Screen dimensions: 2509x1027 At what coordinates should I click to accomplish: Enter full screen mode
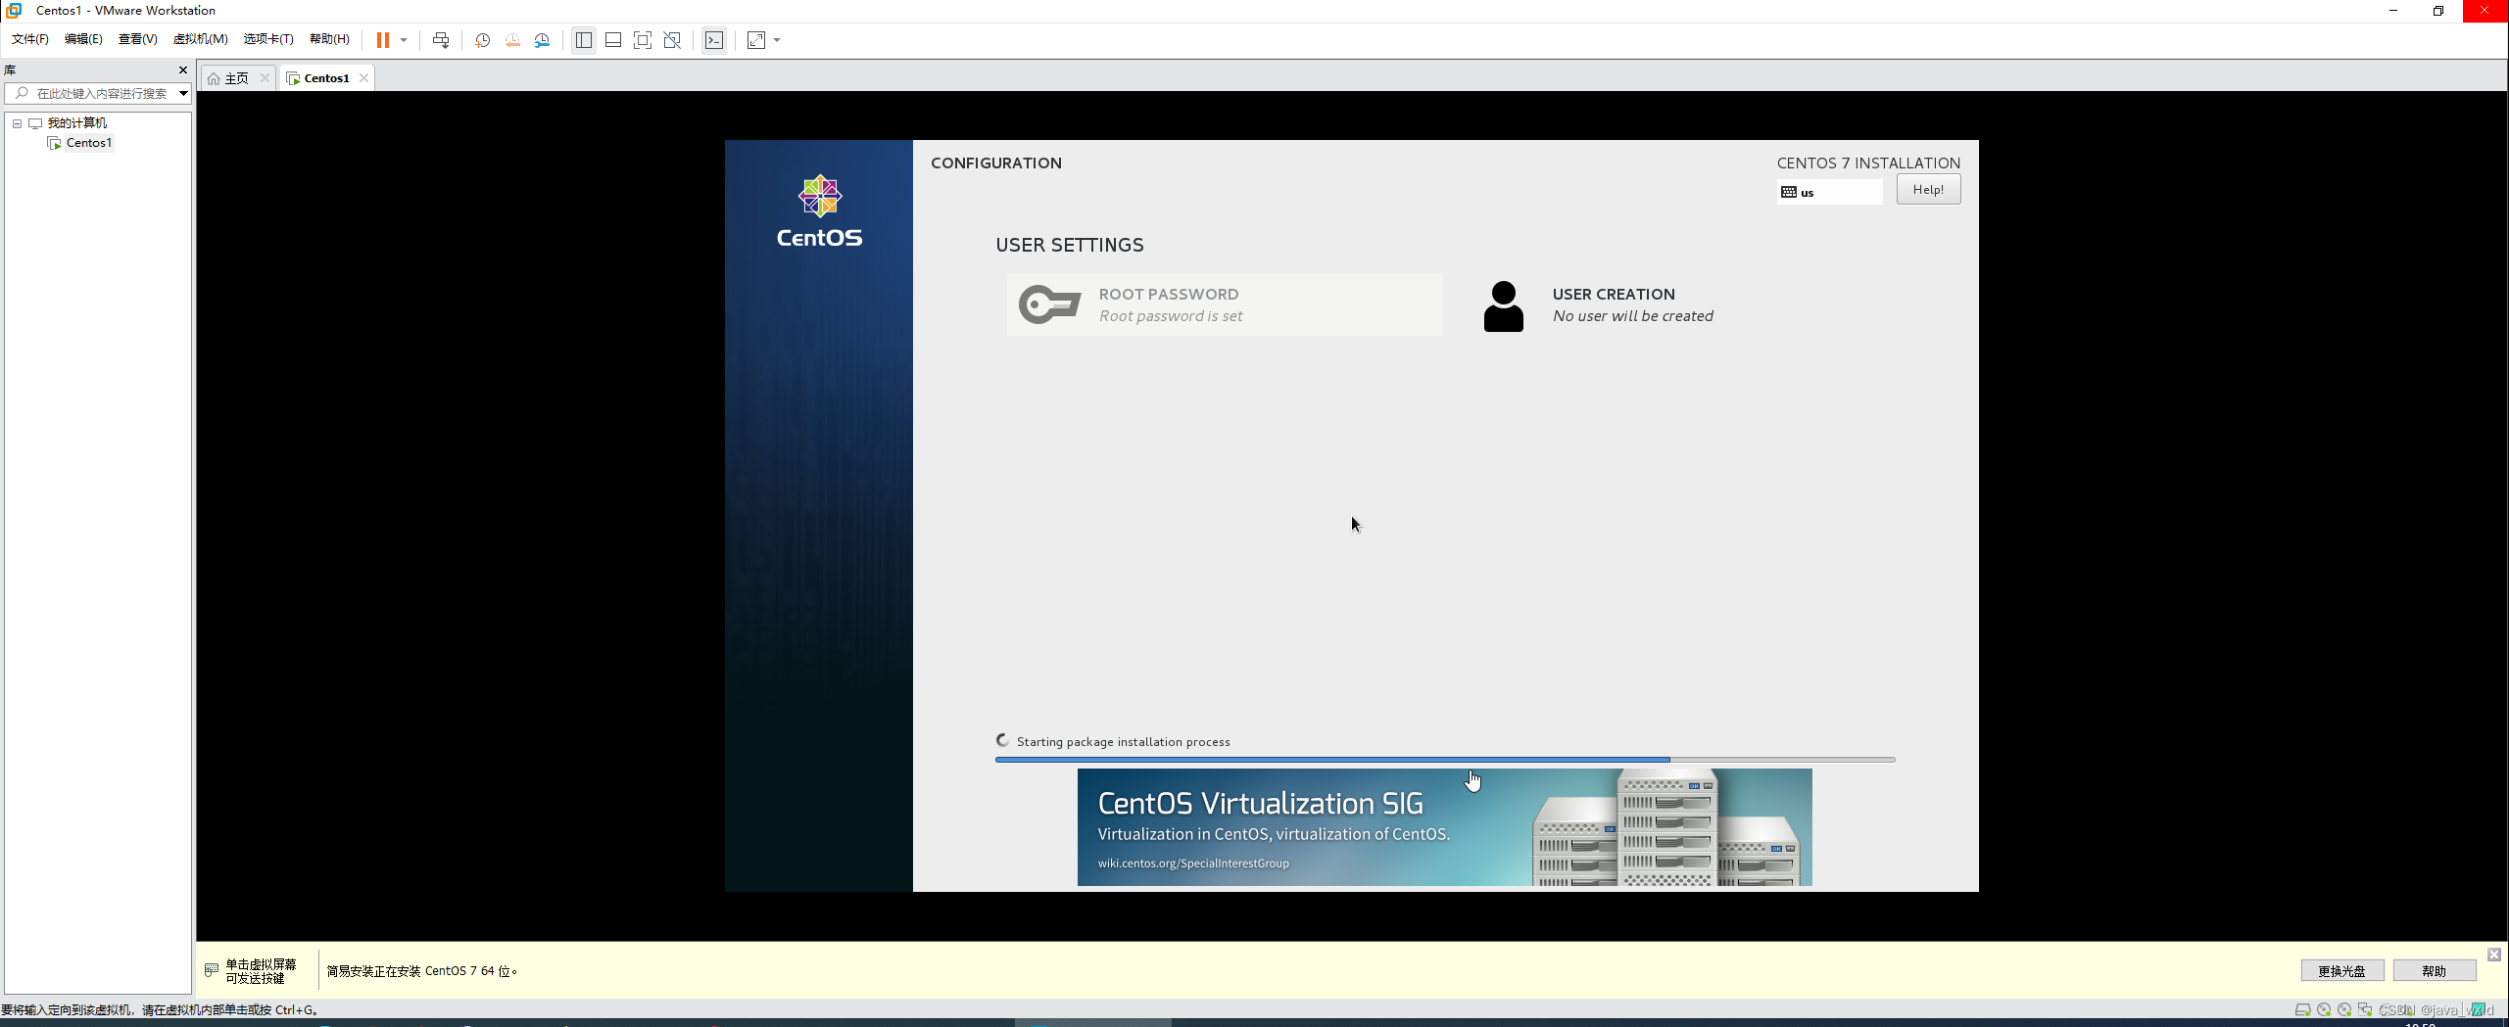click(x=643, y=40)
